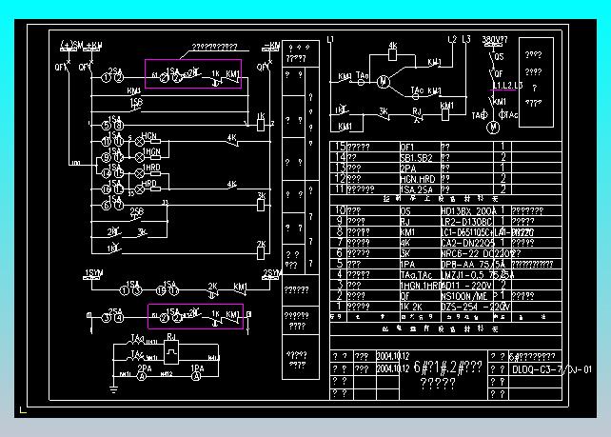Select the 1PA ammeter circle symbol

click(197, 377)
